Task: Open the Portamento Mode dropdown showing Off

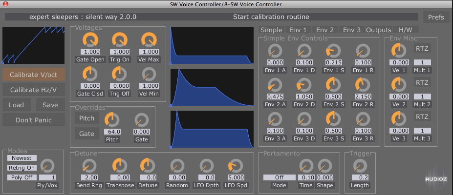Action: (280, 177)
